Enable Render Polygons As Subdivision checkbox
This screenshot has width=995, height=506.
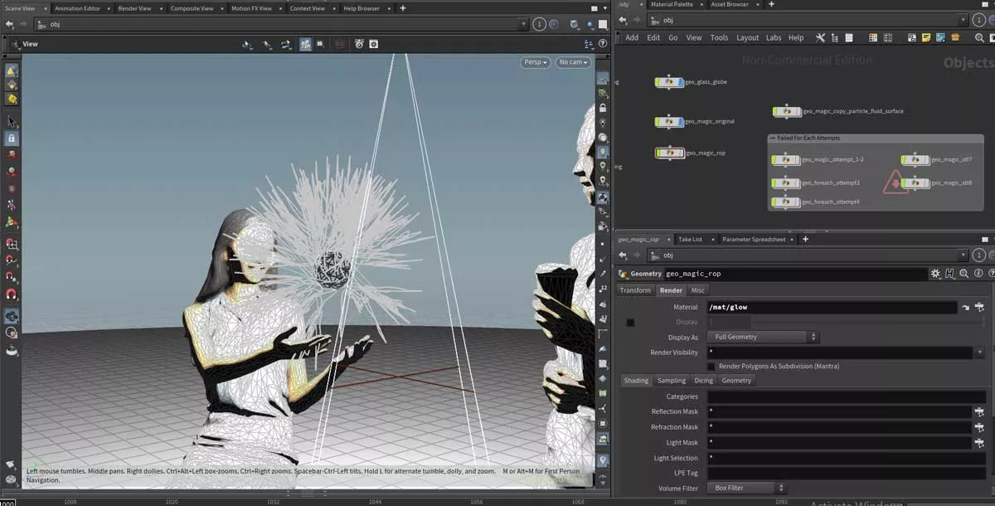pos(711,367)
